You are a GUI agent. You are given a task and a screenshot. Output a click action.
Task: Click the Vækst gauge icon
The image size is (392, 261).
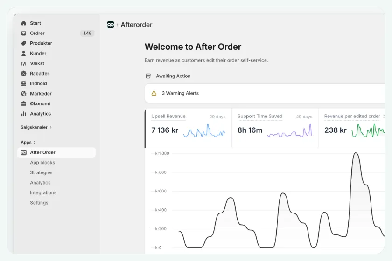click(x=23, y=63)
